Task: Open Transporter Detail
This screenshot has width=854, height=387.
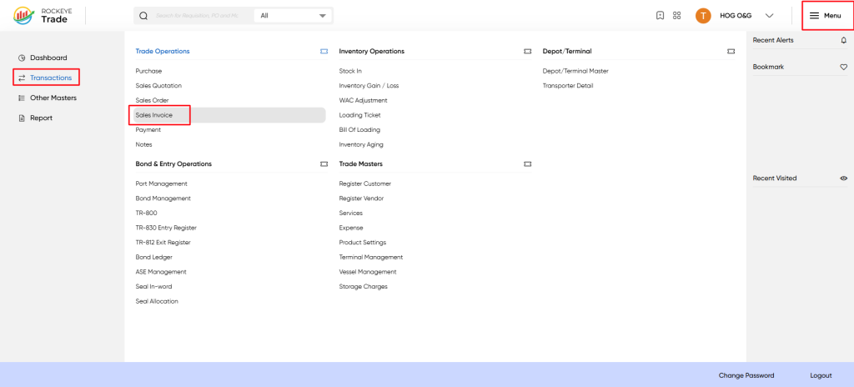Action: pos(568,86)
